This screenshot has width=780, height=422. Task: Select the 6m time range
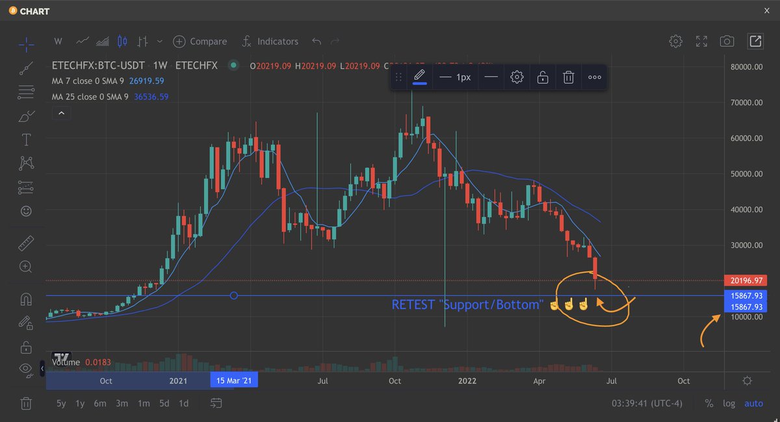point(100,403)
